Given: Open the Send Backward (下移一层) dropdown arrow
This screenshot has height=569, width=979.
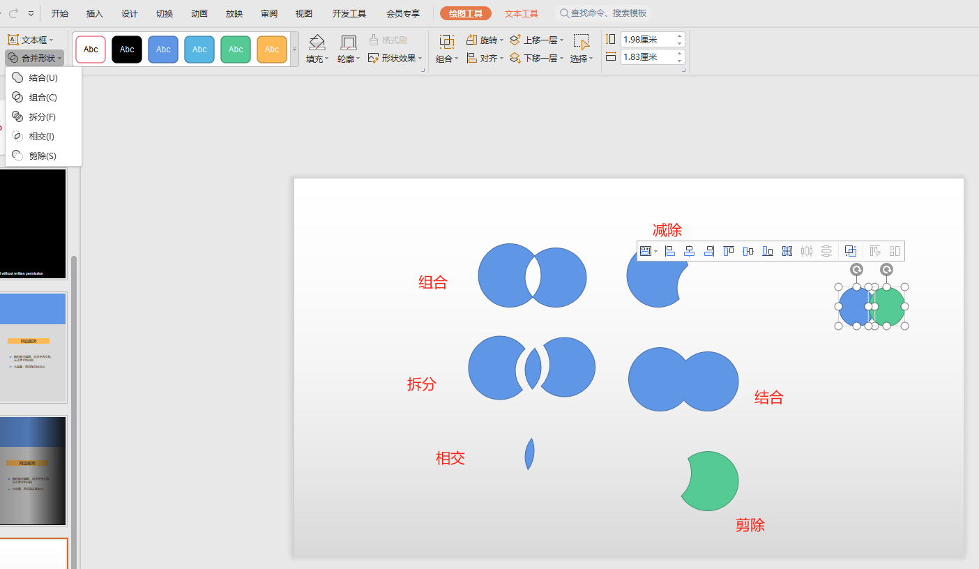Looking at the screenshot, I should coord(561,59).
